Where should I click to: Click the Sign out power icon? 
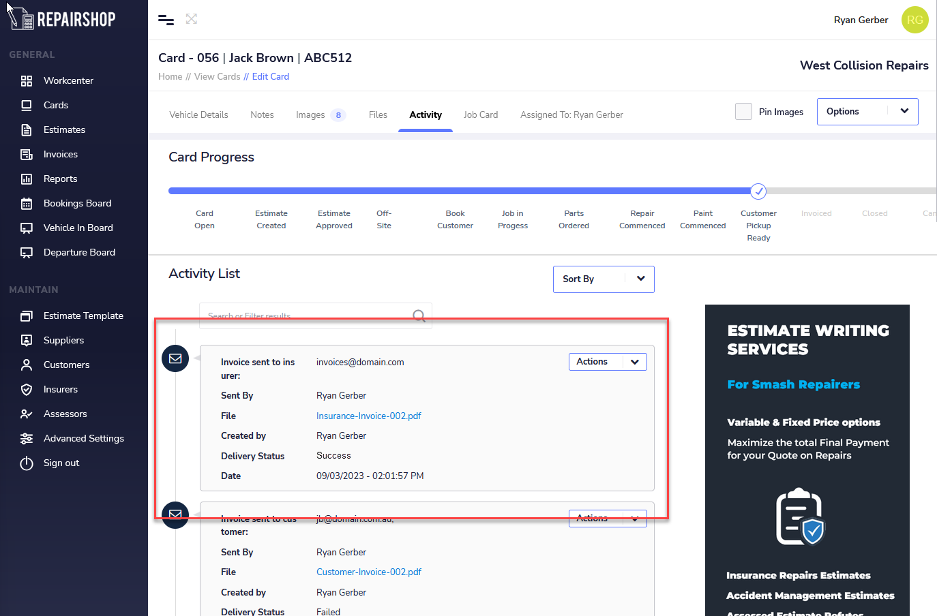[x=27, y=463]
